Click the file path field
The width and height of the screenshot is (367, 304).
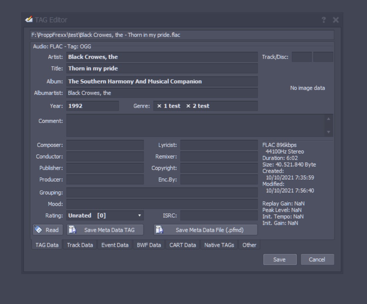tap(182, 35)
